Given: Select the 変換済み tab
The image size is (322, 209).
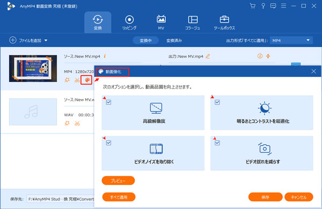Looking at the screenshot, I should 174,41.
